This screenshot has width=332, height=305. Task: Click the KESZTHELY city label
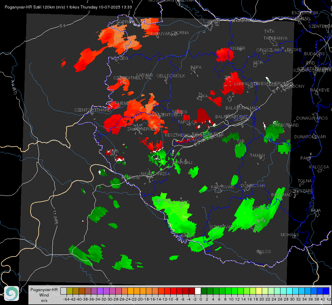[177, 135]
